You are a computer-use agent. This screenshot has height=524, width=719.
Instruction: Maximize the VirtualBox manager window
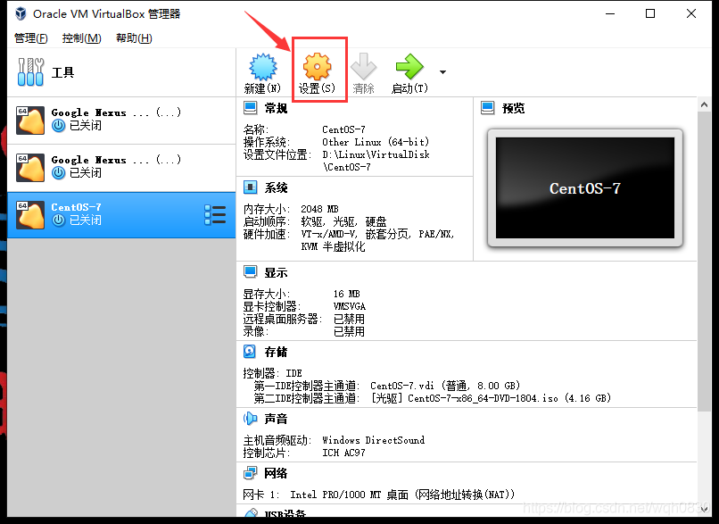click(650, 13)
